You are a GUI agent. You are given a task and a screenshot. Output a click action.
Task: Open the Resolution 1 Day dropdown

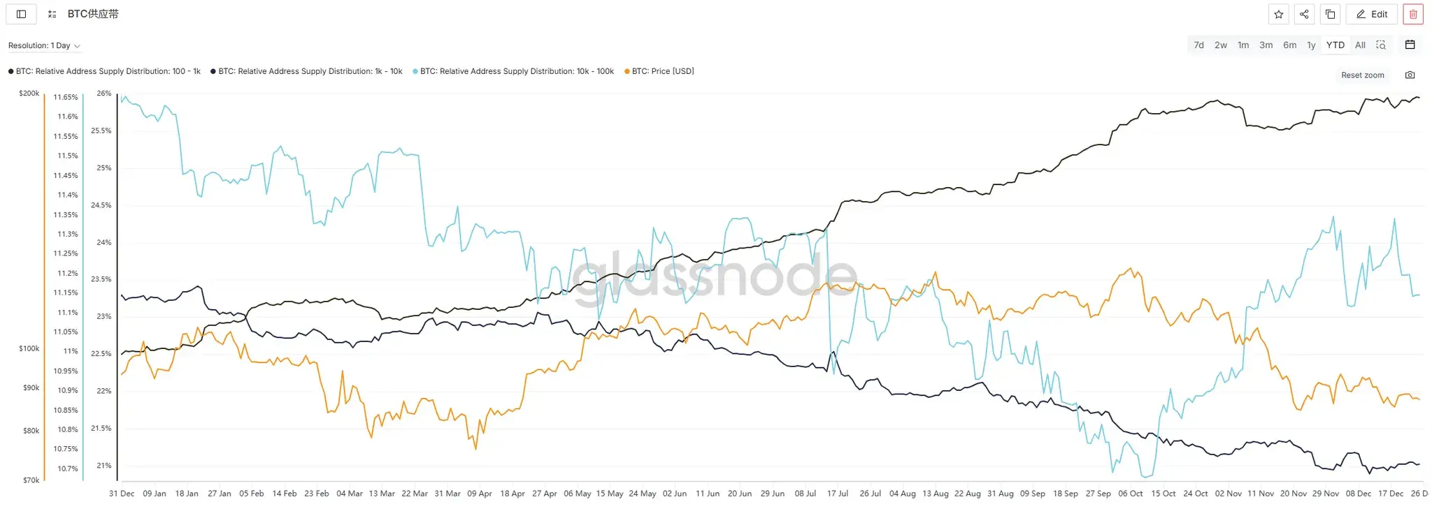tap(44, 45)
